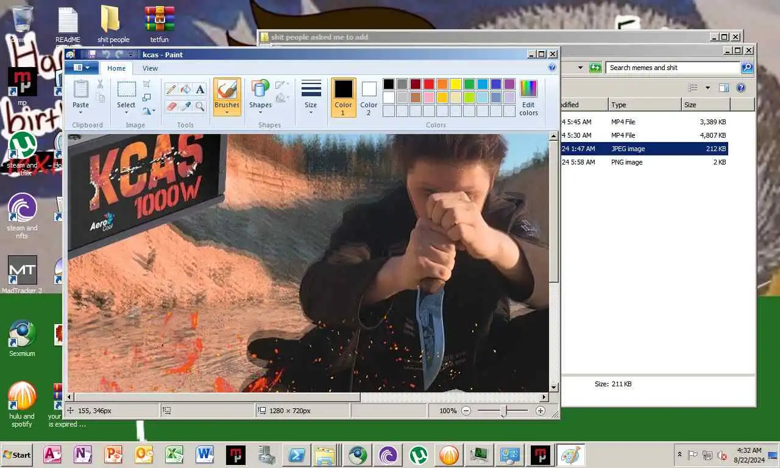Click Redo in the quick access toolbar
The image size is (780, 468).
119,54
